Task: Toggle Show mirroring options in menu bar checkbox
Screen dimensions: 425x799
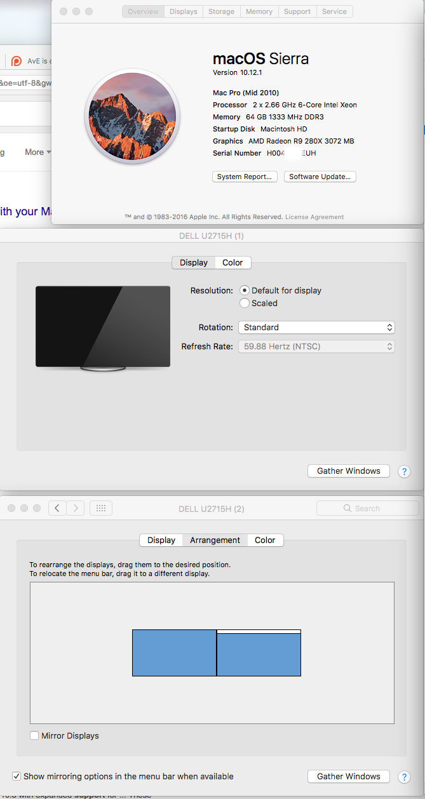Action: point(17,776)
